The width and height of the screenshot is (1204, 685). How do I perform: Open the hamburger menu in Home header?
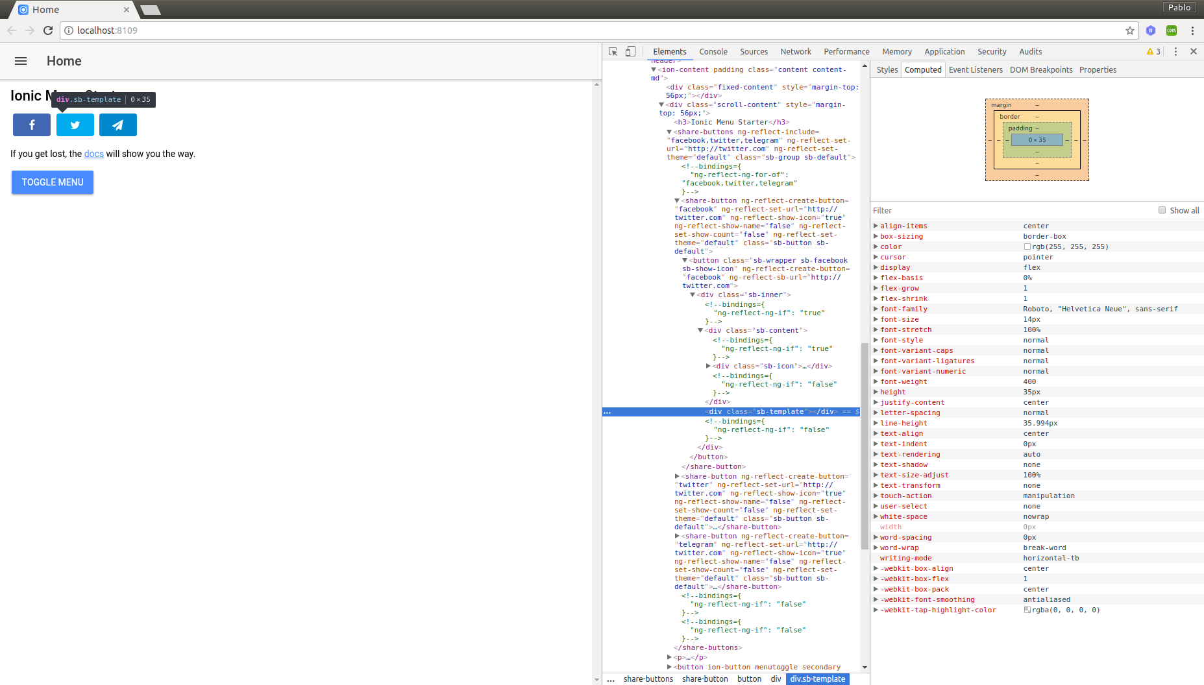tap(21, 61)
